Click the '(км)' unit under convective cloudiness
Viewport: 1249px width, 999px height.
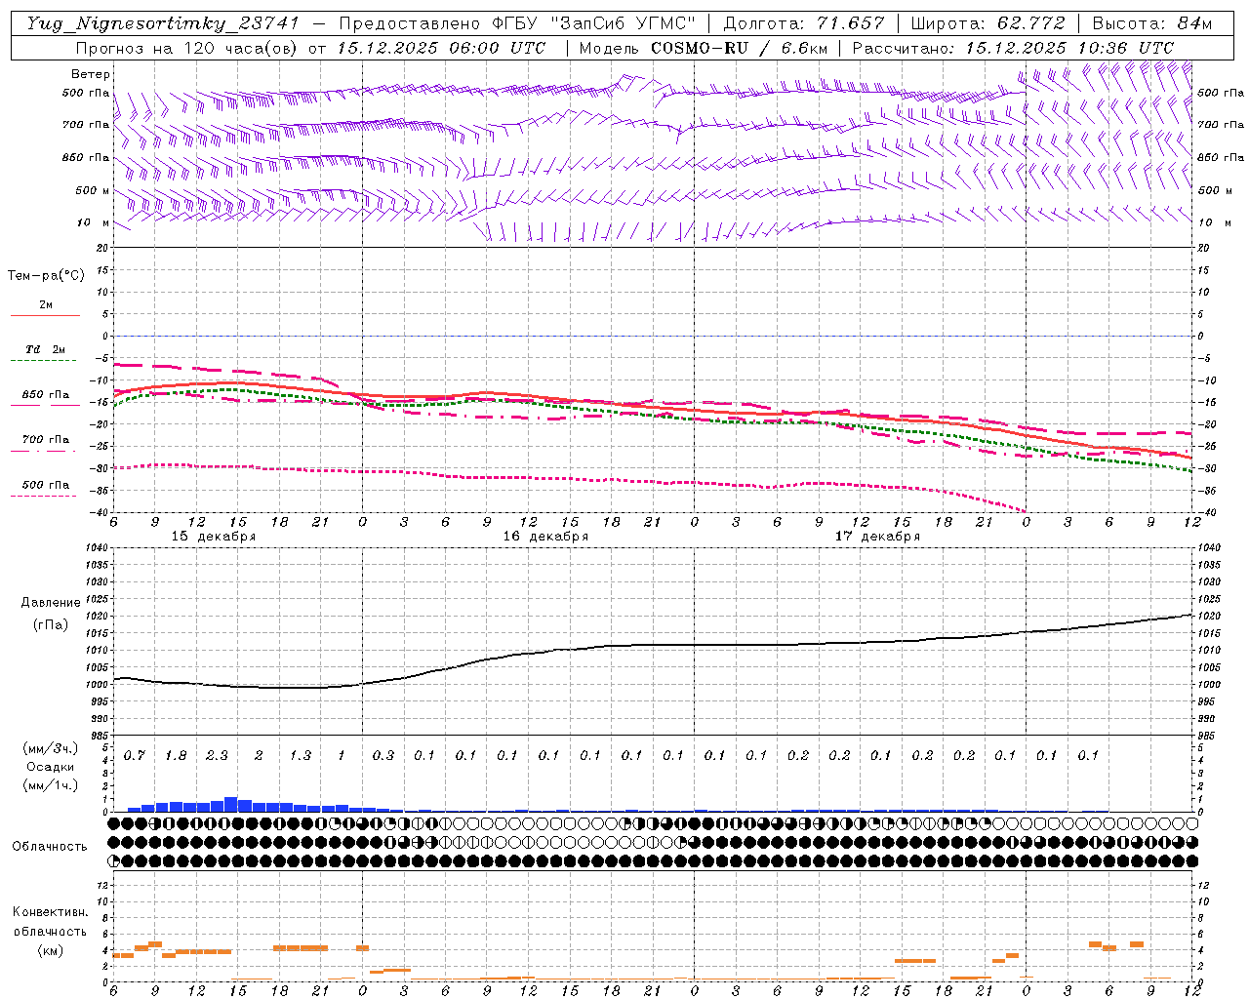pyautogui.click(x=50, y=950)
